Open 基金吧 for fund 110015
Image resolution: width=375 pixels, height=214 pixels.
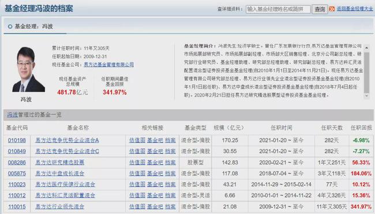coord(155,207)
